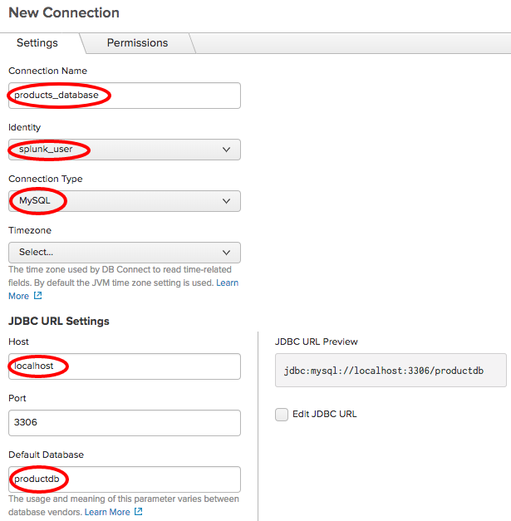This screenshot has width=511, height=521.
Task: Click the Connection Name input field
Action: (x=125, y=96)
